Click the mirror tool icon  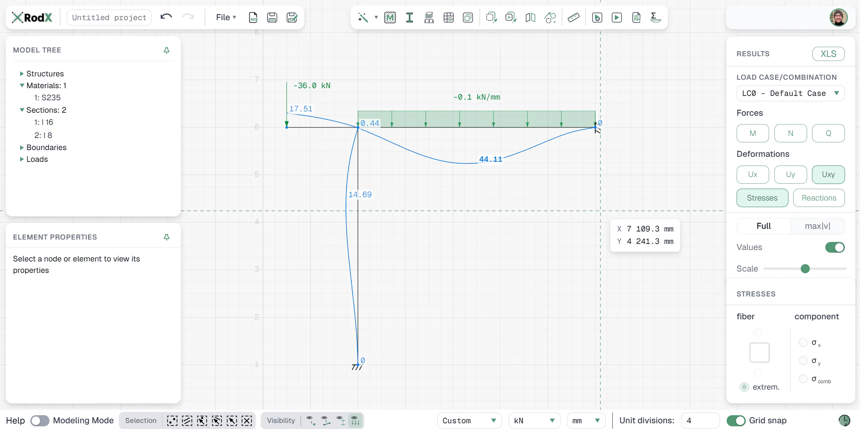[x=530, y=17]
